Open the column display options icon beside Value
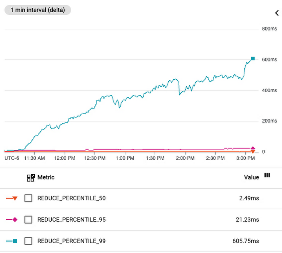The width and height of the screenshot is (282, 253). tap(267, 175)
